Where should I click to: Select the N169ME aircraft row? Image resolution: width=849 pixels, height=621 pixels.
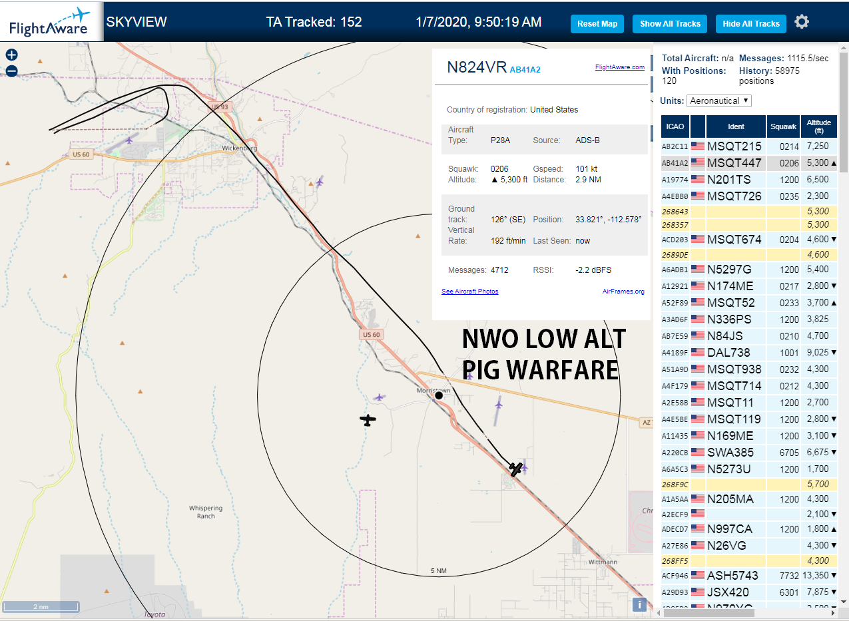click(x=749, y=435)
